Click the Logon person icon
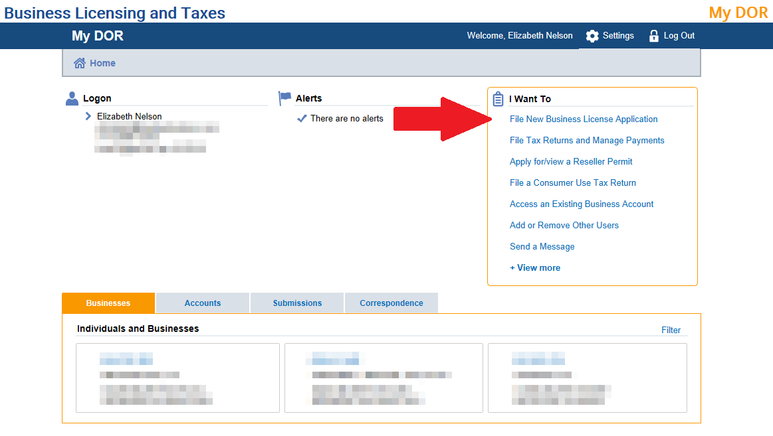 (72, 98)
